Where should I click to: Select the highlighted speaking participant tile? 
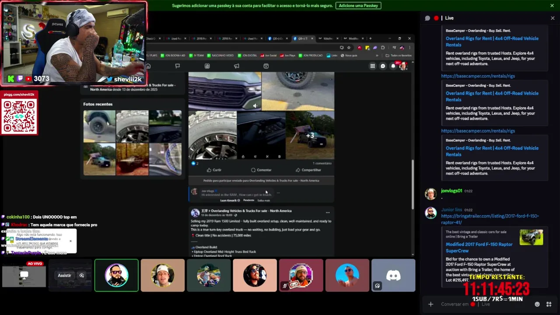point(116,275)
